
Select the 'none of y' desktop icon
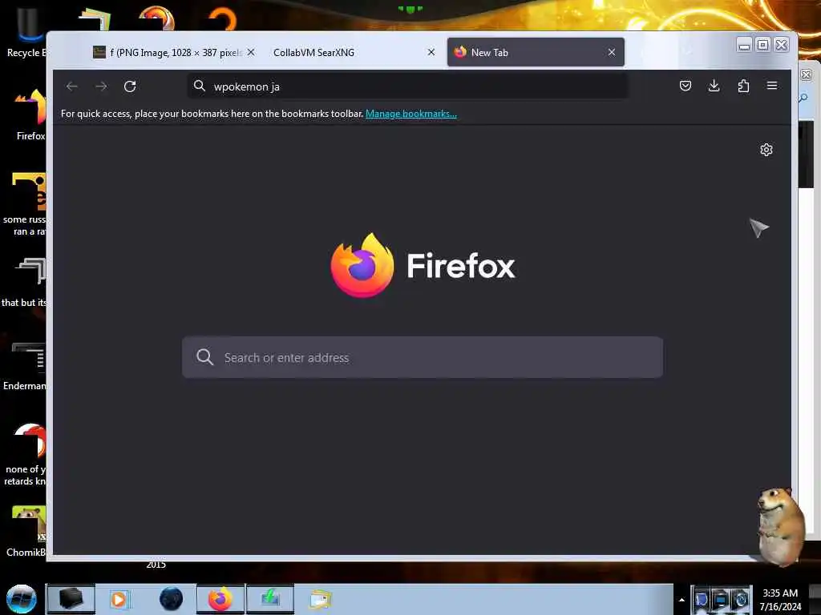[x=25, y=454]
